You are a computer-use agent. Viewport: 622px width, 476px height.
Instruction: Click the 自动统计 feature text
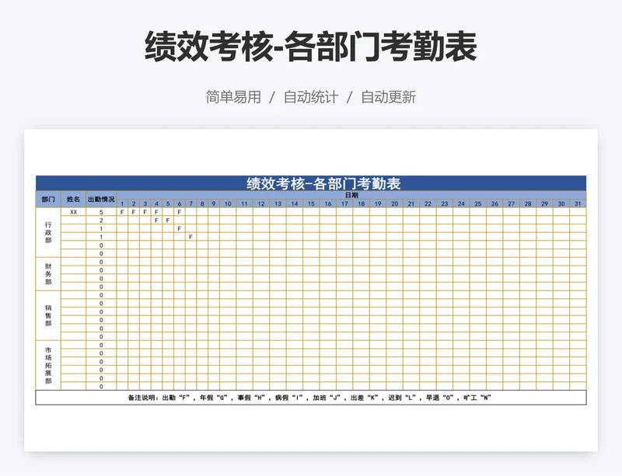310,97
